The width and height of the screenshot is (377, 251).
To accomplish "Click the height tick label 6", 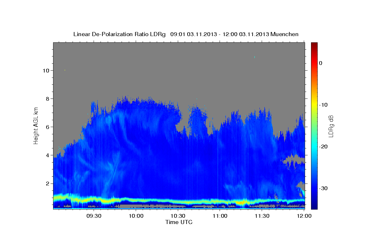I will [48, 127].
